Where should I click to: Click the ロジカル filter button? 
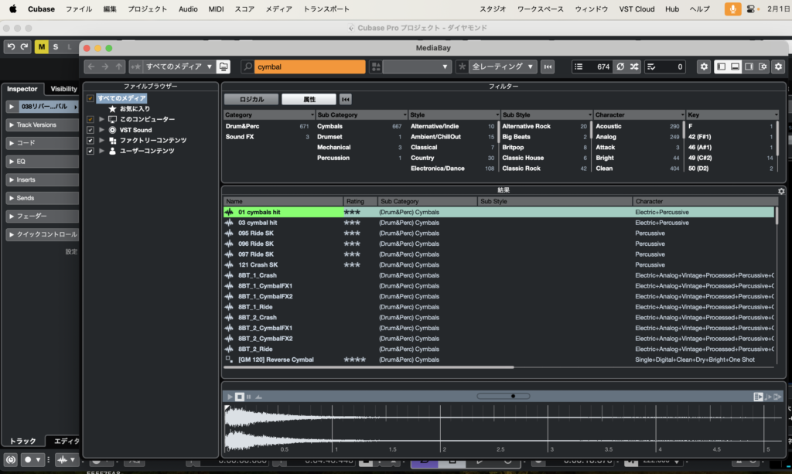[x=251, y=99]
